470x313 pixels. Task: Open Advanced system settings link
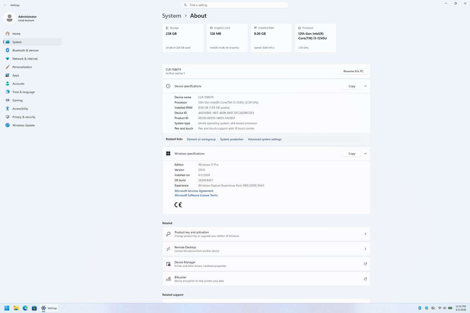265,139
